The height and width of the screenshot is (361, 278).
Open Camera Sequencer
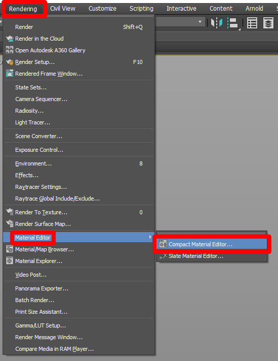click(x=78, y=99)
